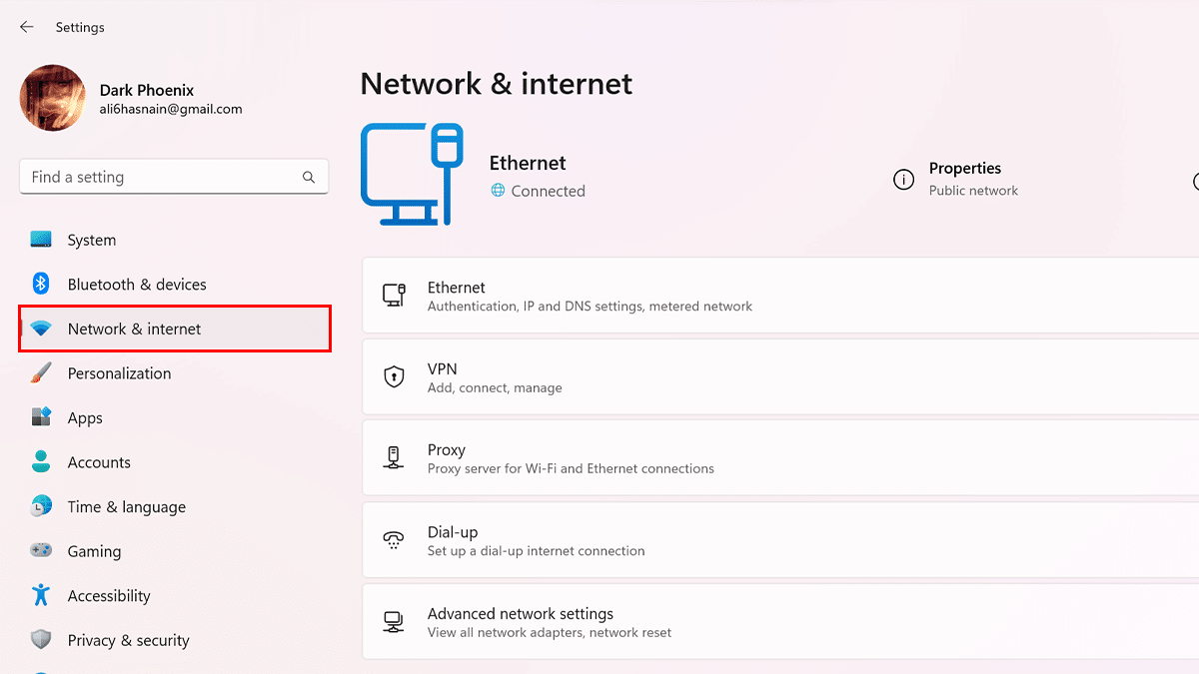Expand Ethernet authentication and DNS settings

coord(779,296)
